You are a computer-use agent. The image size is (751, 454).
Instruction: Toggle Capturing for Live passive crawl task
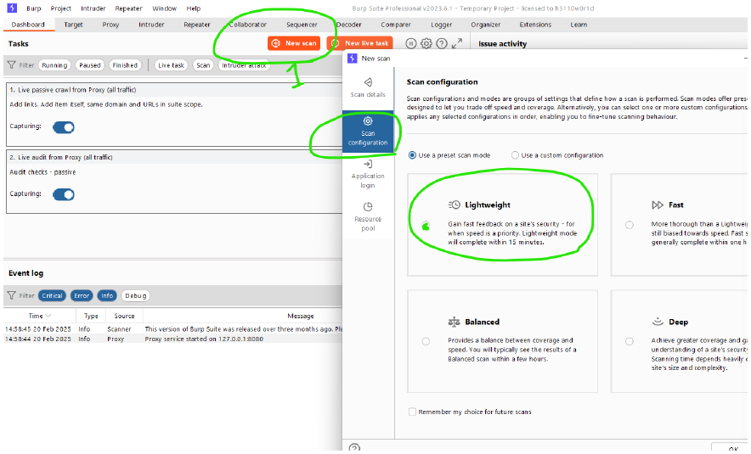click(63, 126)
